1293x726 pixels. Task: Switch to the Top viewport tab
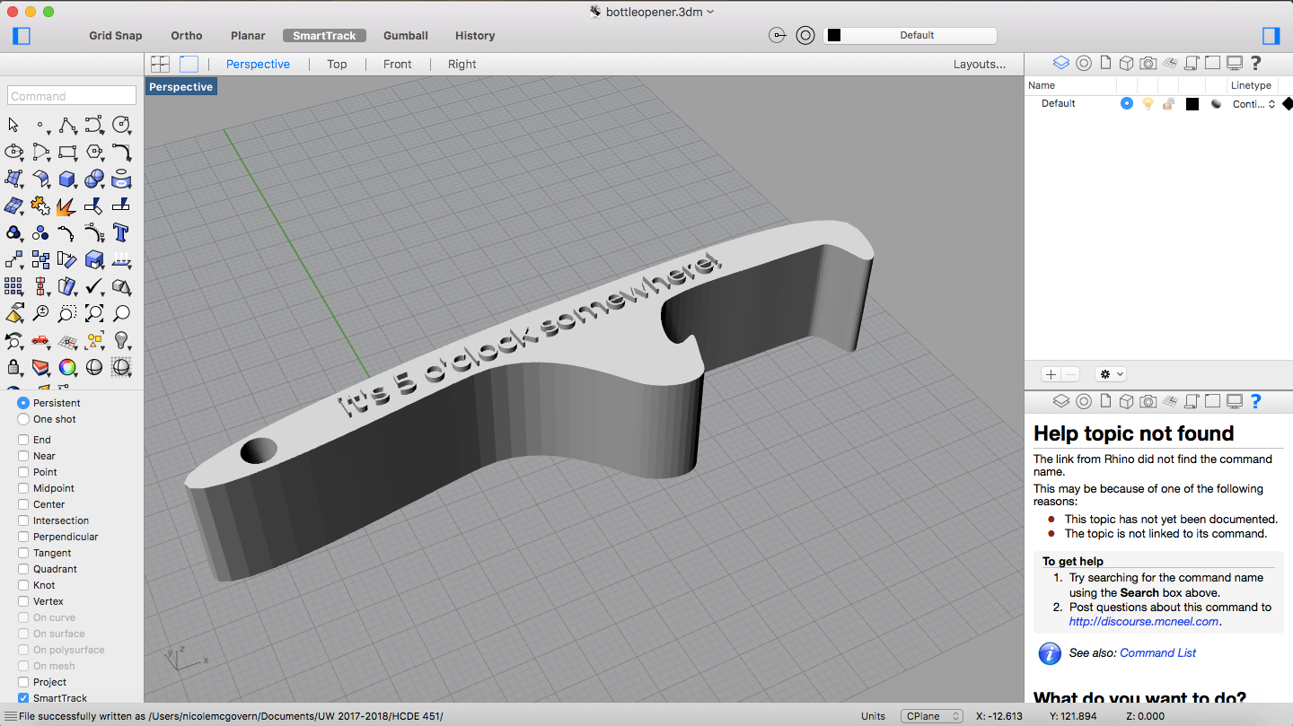pos(337,64)
